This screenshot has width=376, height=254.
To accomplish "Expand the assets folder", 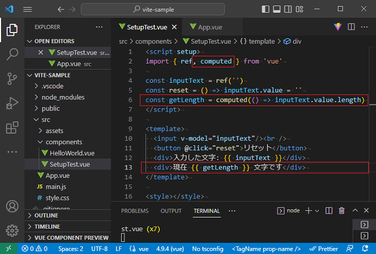I will (x=67, y=131).
